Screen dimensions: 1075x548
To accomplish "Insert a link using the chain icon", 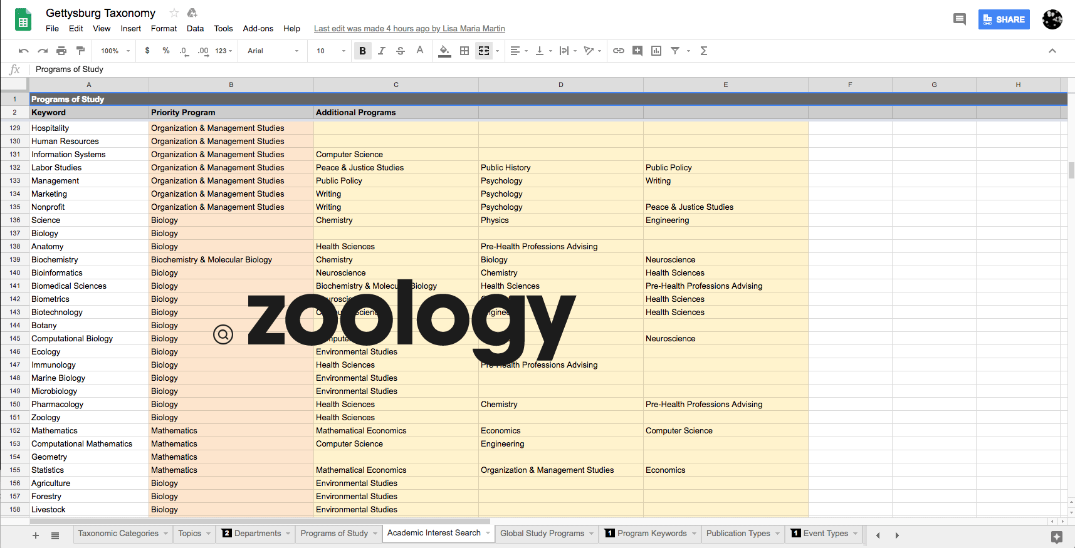I will click(x=619, y=51).
